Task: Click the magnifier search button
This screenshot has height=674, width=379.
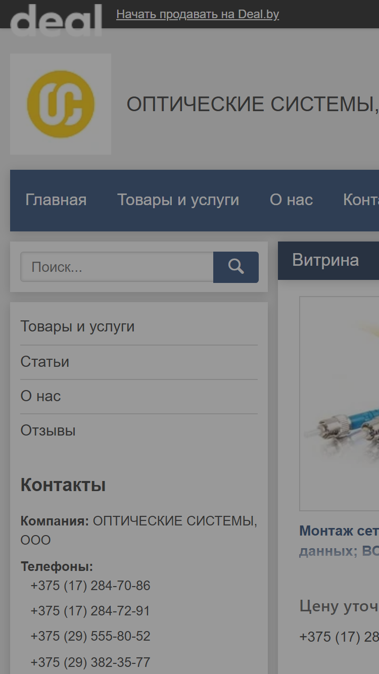Action: [x=236, y=267]
